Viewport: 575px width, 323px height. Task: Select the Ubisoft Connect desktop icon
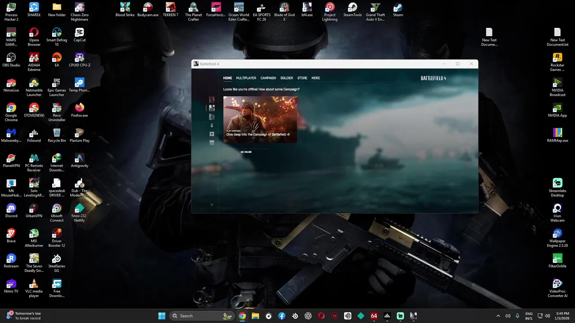57,213
